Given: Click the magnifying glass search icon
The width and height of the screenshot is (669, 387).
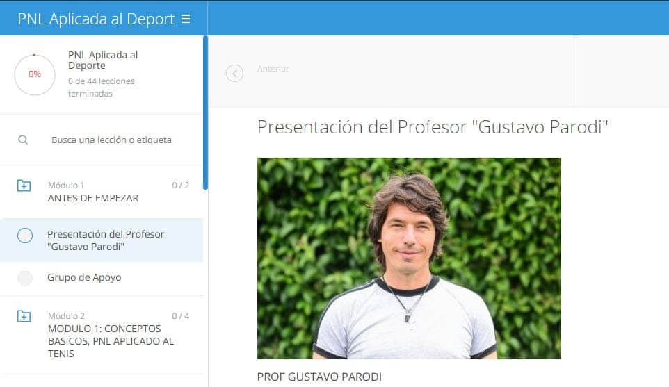Looking at the screenshot, I should tap(23, 140).
